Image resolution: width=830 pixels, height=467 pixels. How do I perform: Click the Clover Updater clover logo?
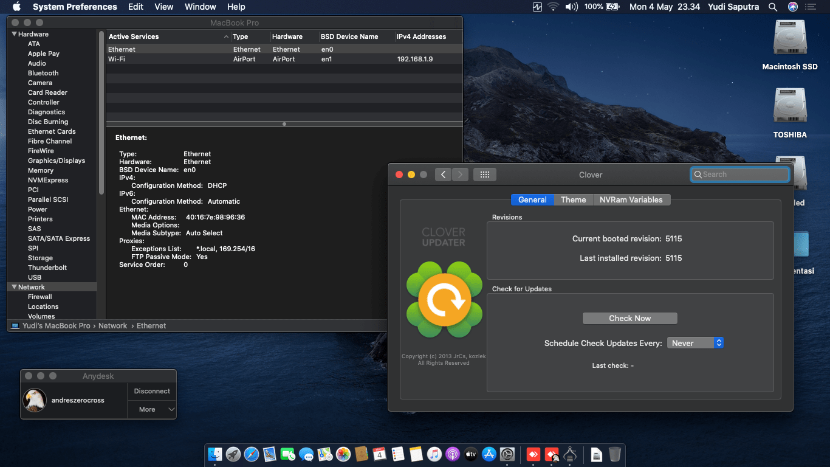444,299
